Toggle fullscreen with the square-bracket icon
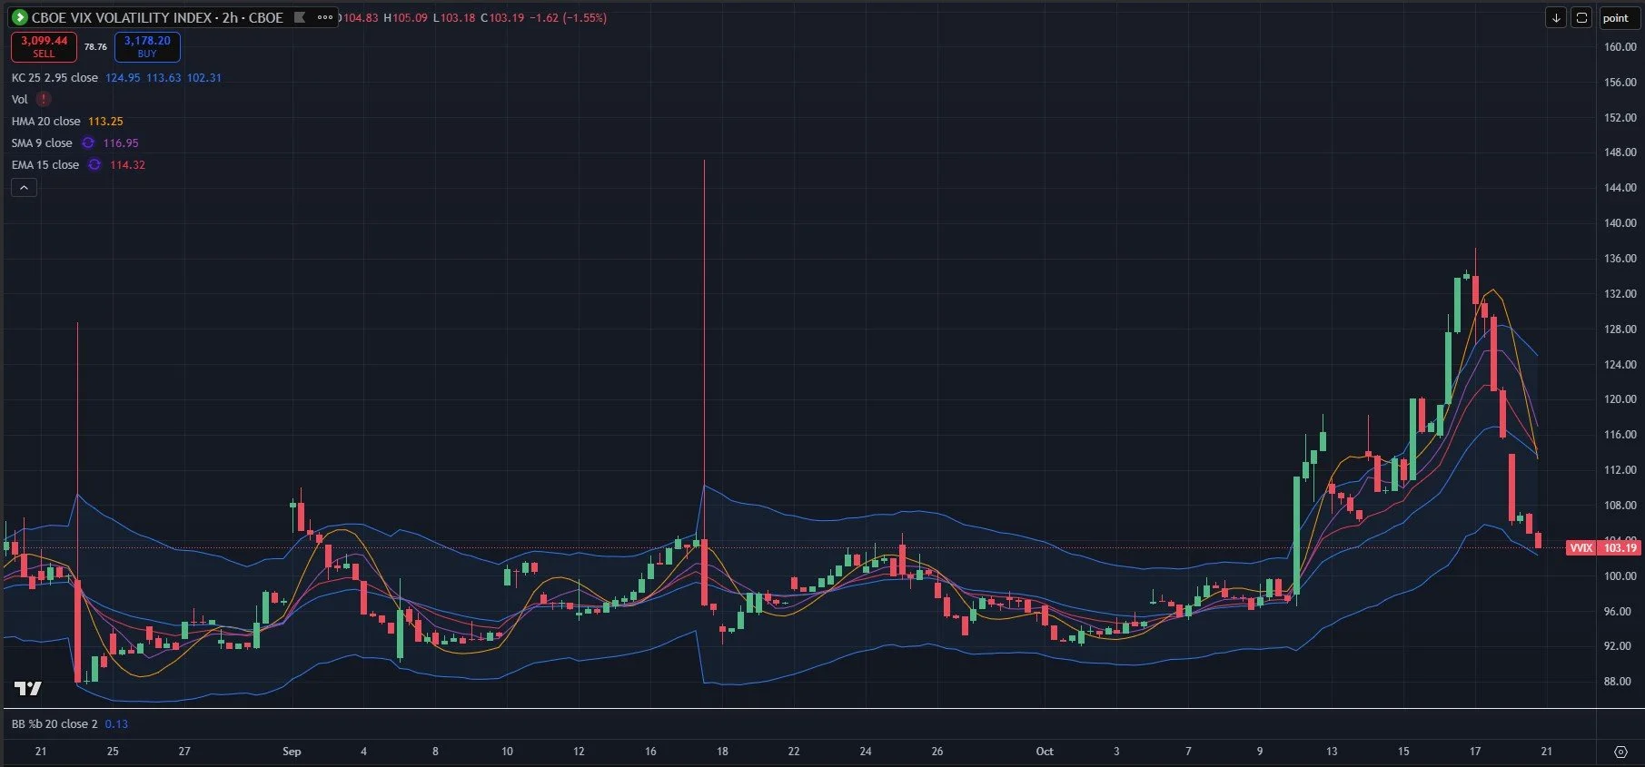The image size is (1645, 767). [x=1581, y=18]
